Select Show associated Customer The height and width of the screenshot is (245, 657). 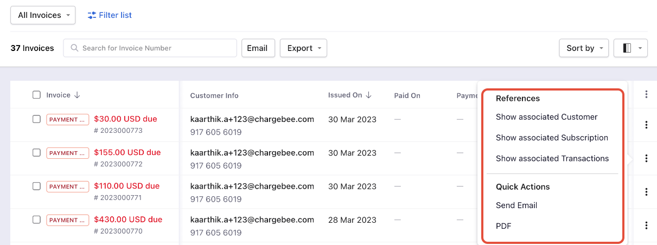pyautogui.click(x=546, y=117)
